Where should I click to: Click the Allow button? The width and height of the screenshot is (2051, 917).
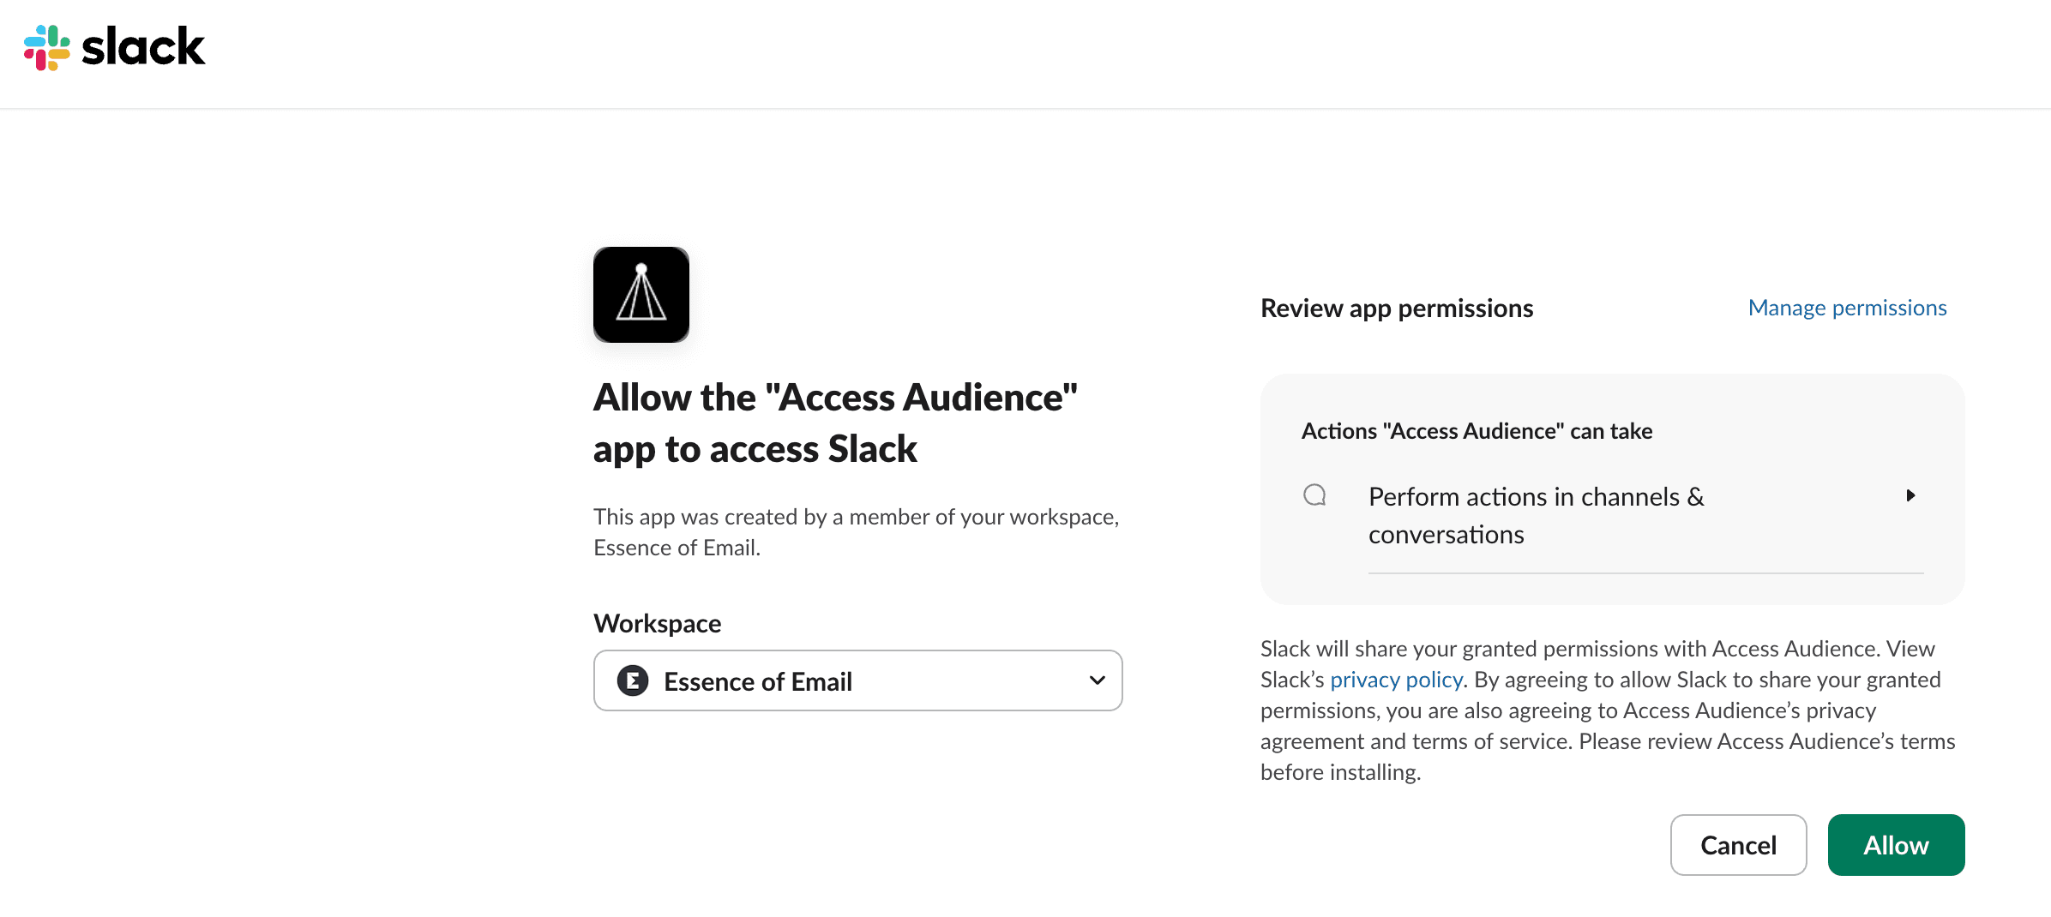[1895, 845]
